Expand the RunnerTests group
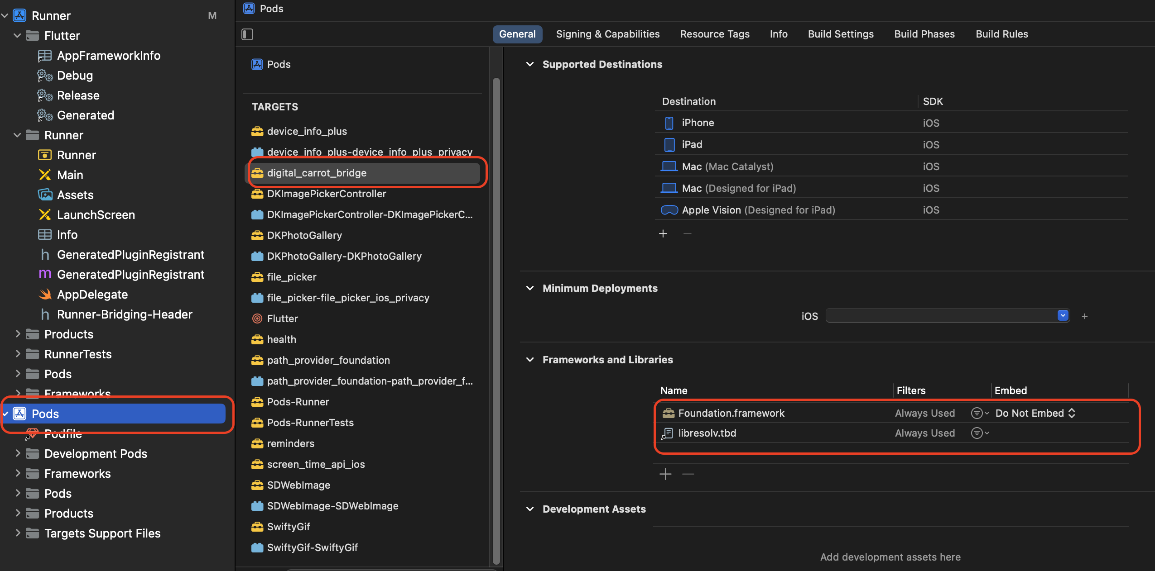This screenshot has width=1155, height=571. point(17,354)
